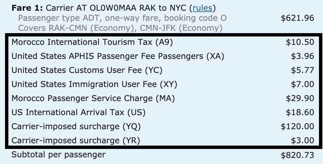Select the $10.50 tourism tax amount
Image resolution: width=323 pixels, height=164 pixels.
coord(300,42)
